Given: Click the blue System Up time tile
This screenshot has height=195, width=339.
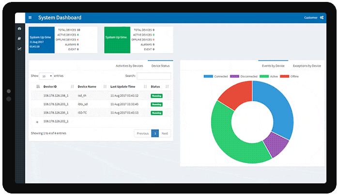Looking at the screenshot, I should (42, 40).
